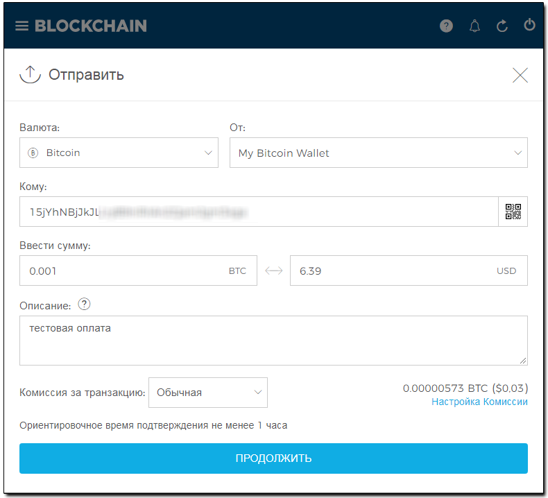
Task: Show notifications via the bell icon
Action: click(474, 26)
